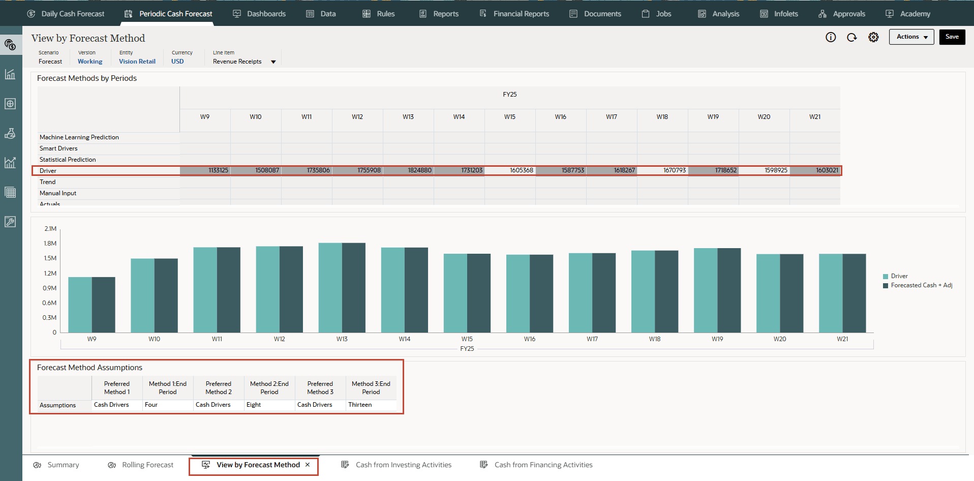Open the settings gear icon

pyautogui.click(x=873, y=37)
